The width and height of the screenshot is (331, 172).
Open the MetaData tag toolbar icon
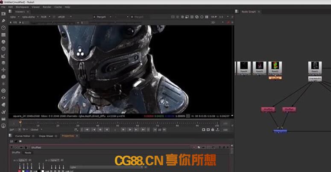[x=3, y=105]
